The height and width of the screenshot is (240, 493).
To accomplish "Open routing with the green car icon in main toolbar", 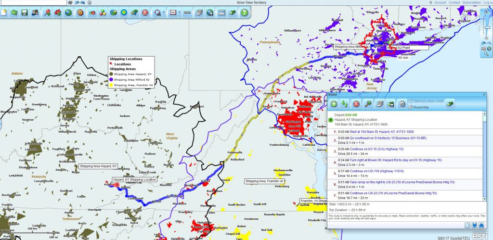I will point(233,13).
